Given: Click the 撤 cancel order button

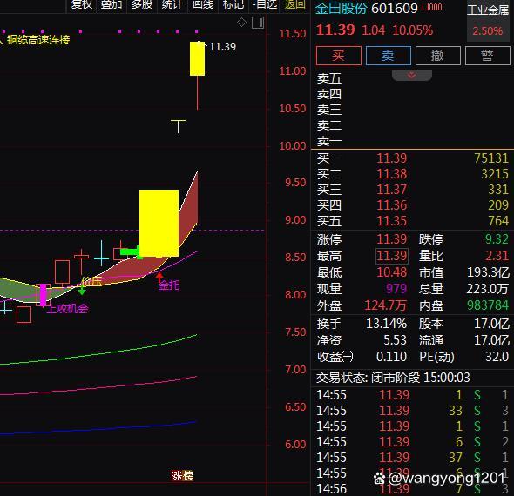Looking at the screenshot, I should [438, 56].
